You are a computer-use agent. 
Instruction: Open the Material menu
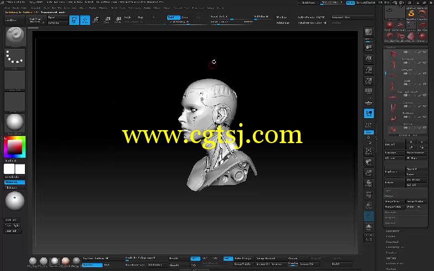click(103, 8)
